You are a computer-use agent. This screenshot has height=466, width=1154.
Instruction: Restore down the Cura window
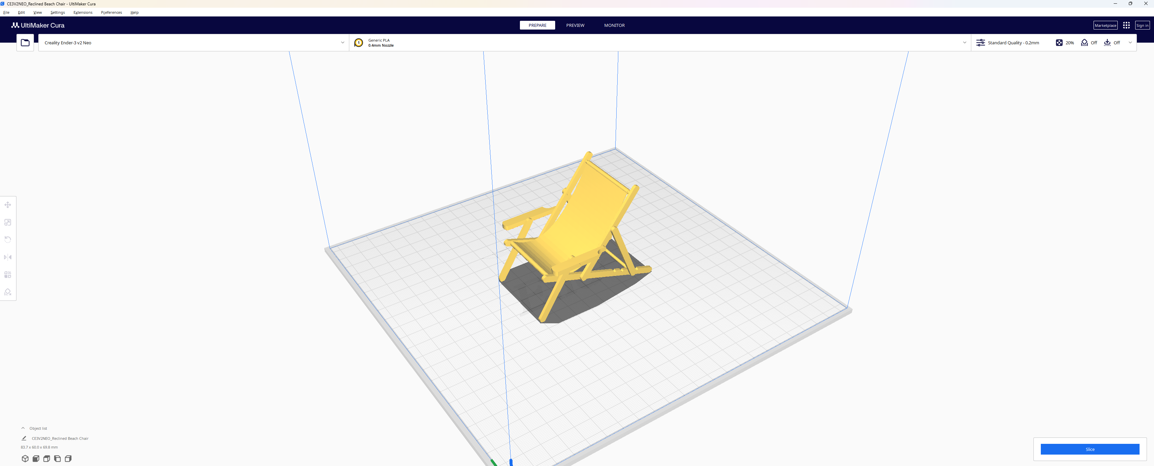tap(1130, 4)
